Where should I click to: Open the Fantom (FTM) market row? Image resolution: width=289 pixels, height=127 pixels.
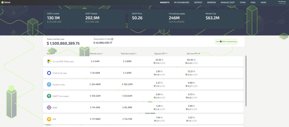(x=143, y=85)
